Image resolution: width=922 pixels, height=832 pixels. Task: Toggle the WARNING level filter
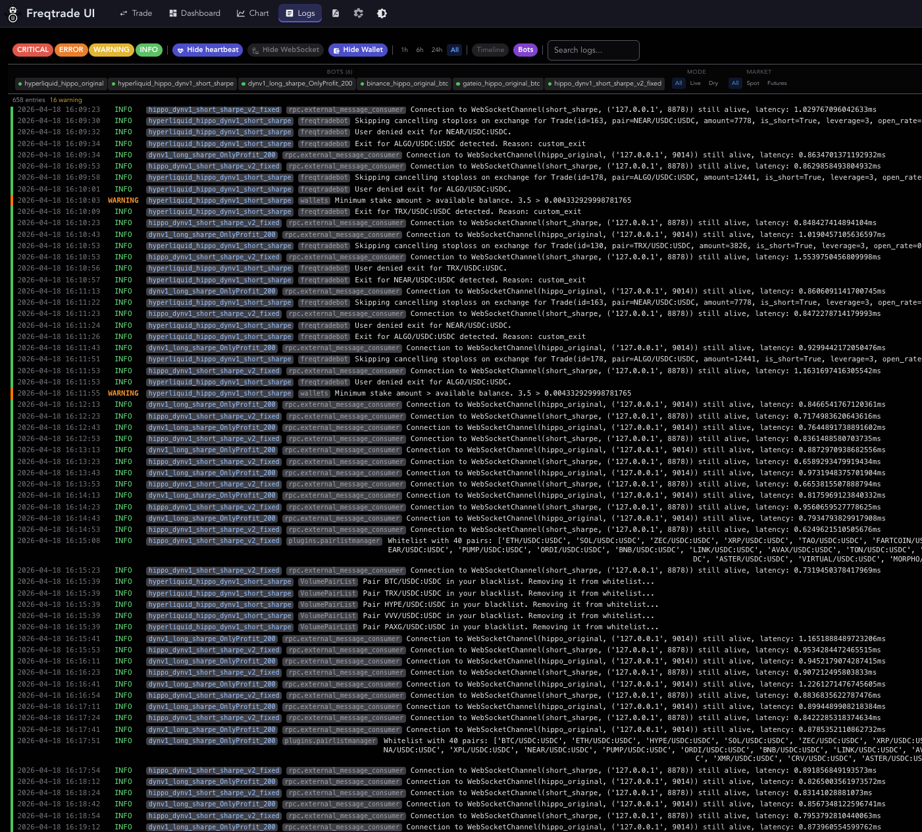(x=111, y=50)
